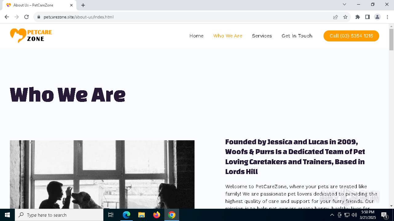This screenshot has height=221, width=394.
Task: Open the Chrome profile avatar
Action: (x=377, y=17)
